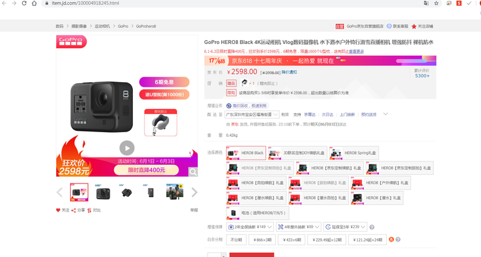Choose ¥121.24起×24期 installment option
The height and width of the screenshot is (257, 481).
[x=367, y=240]
